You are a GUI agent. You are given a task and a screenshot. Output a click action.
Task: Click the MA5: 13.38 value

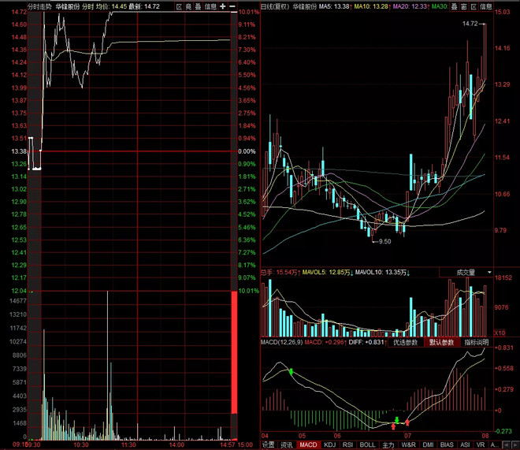336,6
